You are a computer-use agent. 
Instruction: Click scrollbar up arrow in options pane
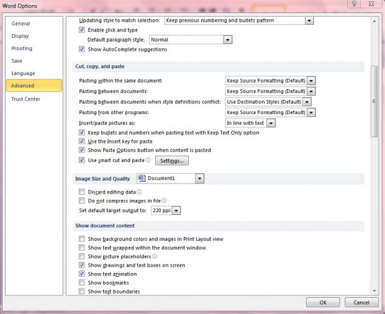374,22
